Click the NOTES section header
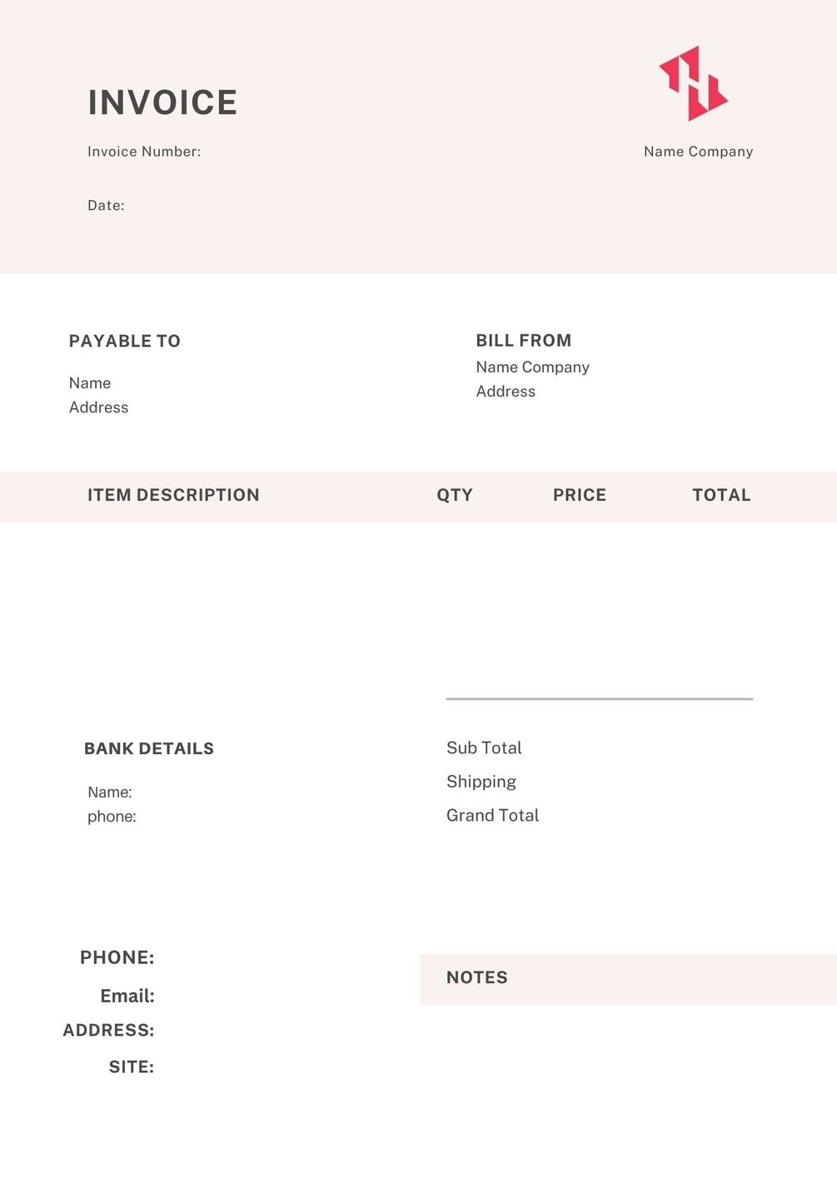Image resolution: width=837 pixels, height=1184 pixels. pos(477,977)
